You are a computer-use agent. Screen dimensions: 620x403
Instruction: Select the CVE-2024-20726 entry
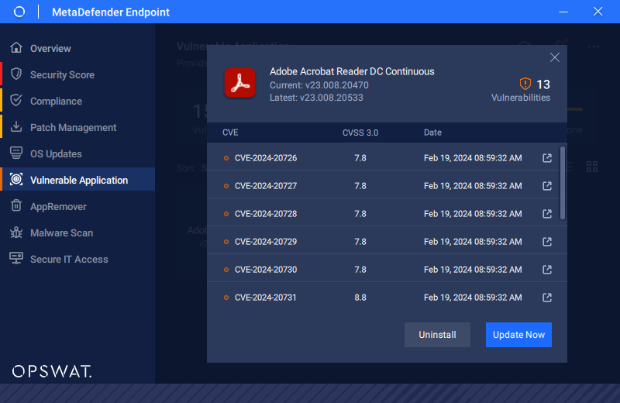384,158
